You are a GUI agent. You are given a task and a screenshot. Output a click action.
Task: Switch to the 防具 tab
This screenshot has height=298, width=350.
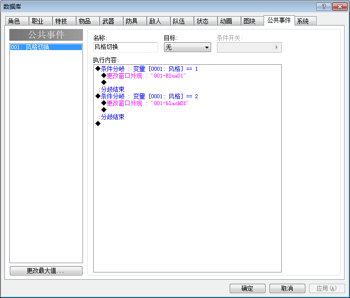tap(135, 21)
